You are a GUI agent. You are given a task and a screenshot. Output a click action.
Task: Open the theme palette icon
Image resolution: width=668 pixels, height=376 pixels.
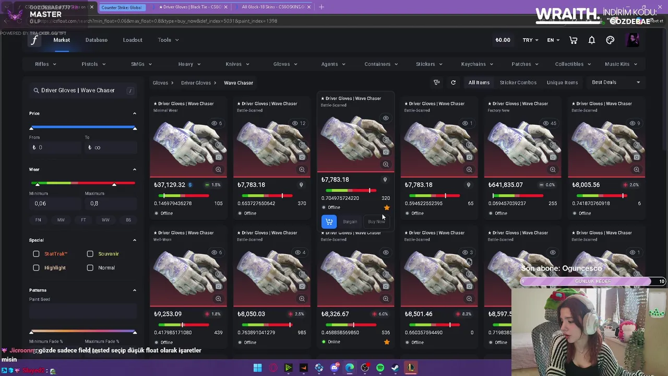610,40
